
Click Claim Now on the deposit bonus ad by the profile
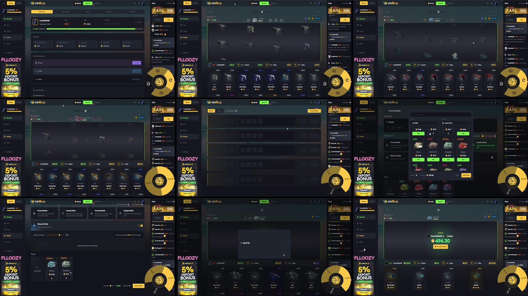click(x=11, y=94)
